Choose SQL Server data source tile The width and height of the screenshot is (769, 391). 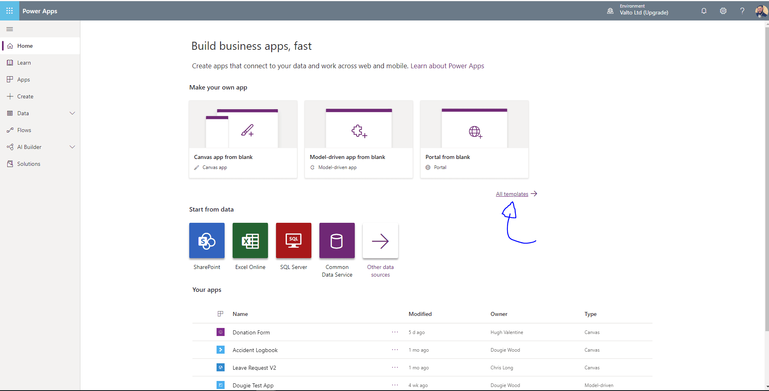click(x=294, y=240)
